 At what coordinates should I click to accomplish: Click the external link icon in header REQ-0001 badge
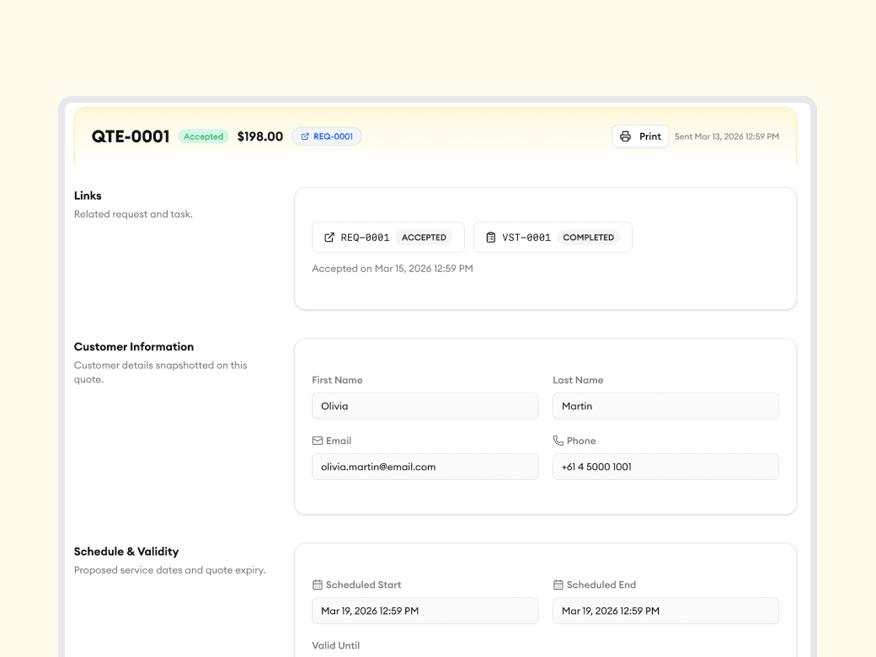[x=305, y=136]
